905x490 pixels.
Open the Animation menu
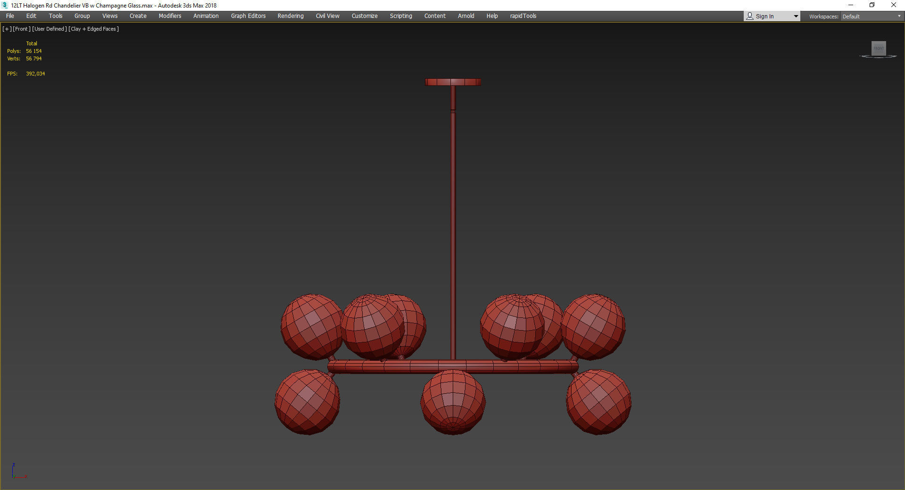tap(206, 16)
